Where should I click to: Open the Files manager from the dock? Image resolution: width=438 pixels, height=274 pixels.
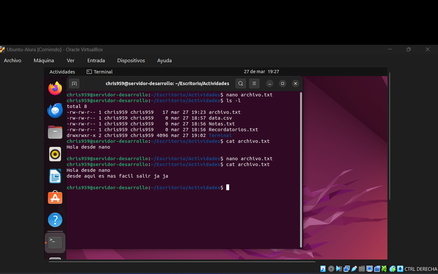coord(55,132)
